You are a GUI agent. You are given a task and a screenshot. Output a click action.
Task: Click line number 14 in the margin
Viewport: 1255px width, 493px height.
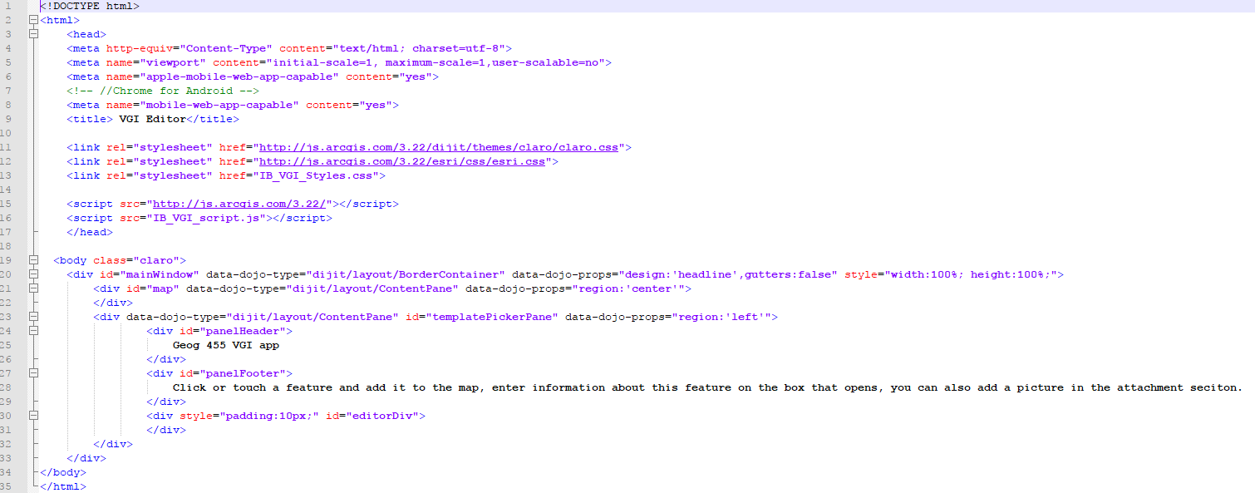7,190
